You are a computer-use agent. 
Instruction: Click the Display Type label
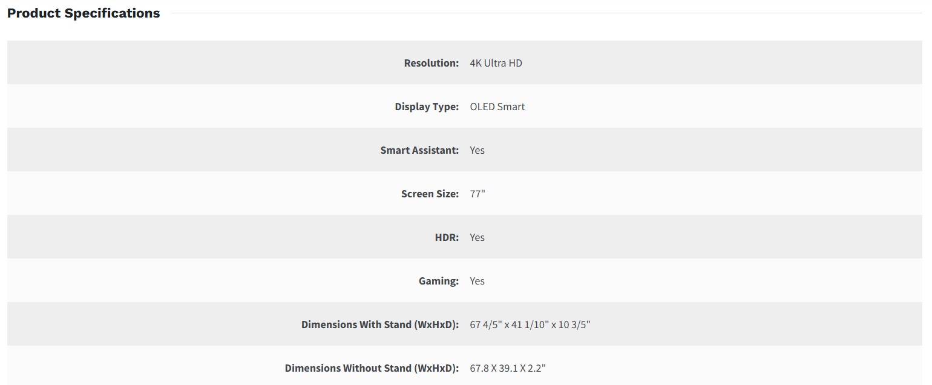pyautogui.click(x=427, y=107)
